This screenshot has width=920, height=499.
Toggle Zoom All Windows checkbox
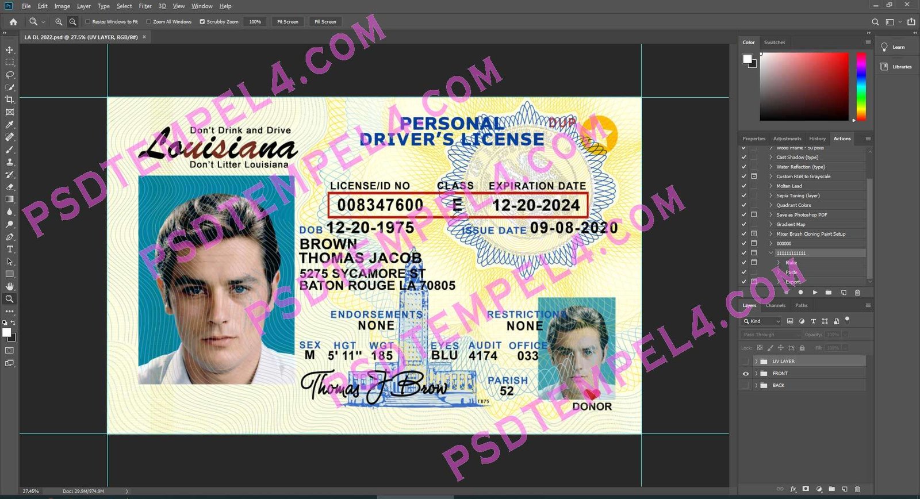click(x=148, y=22)
